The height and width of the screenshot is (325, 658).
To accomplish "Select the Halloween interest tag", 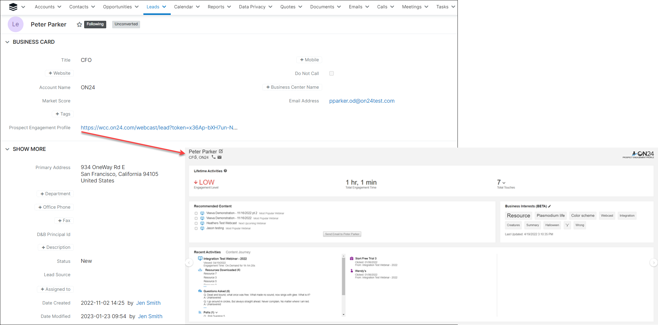I will [552, 225].
